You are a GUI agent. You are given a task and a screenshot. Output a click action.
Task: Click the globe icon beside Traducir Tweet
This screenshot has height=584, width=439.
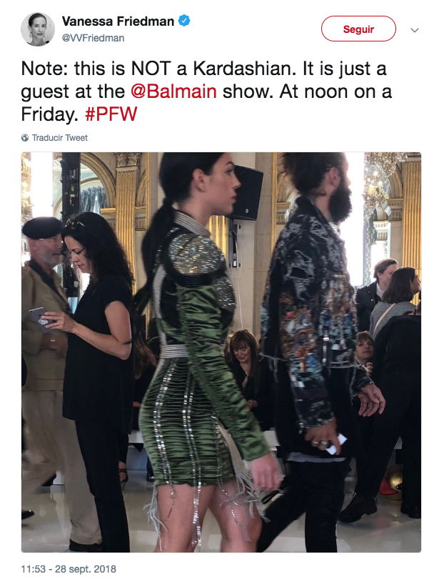pos(25,138)
